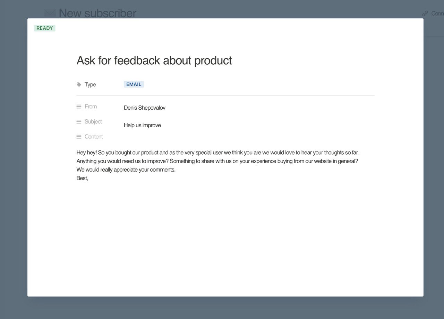Viewport: 444px width, 319px height.
Task: Open the partially visible Conn link
Action: point(437,13)
